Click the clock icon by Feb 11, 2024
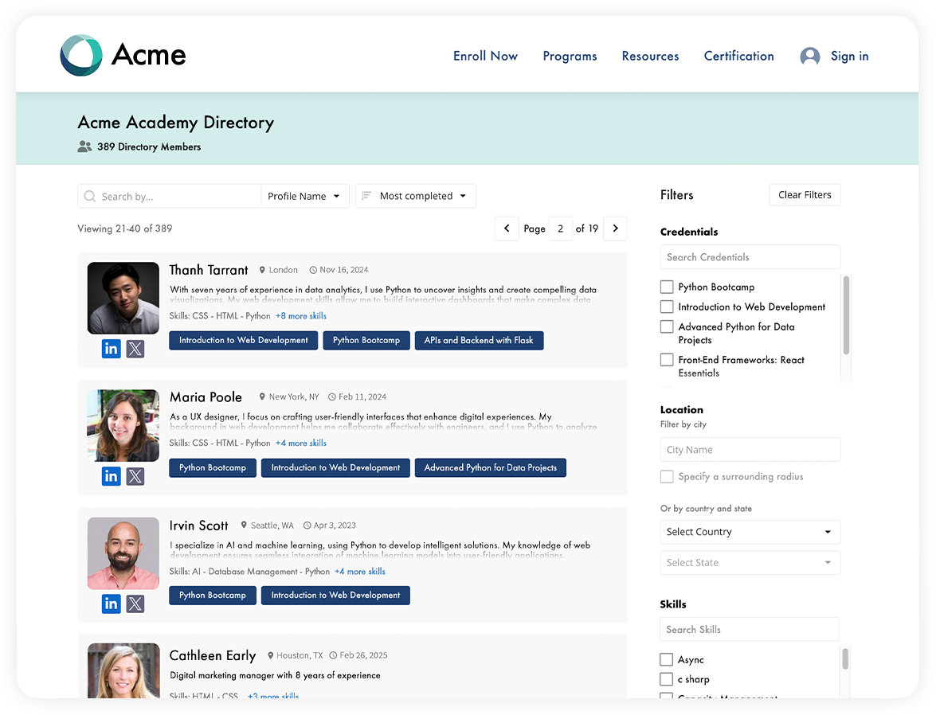The image size is (936, 715). click(332, 397)
